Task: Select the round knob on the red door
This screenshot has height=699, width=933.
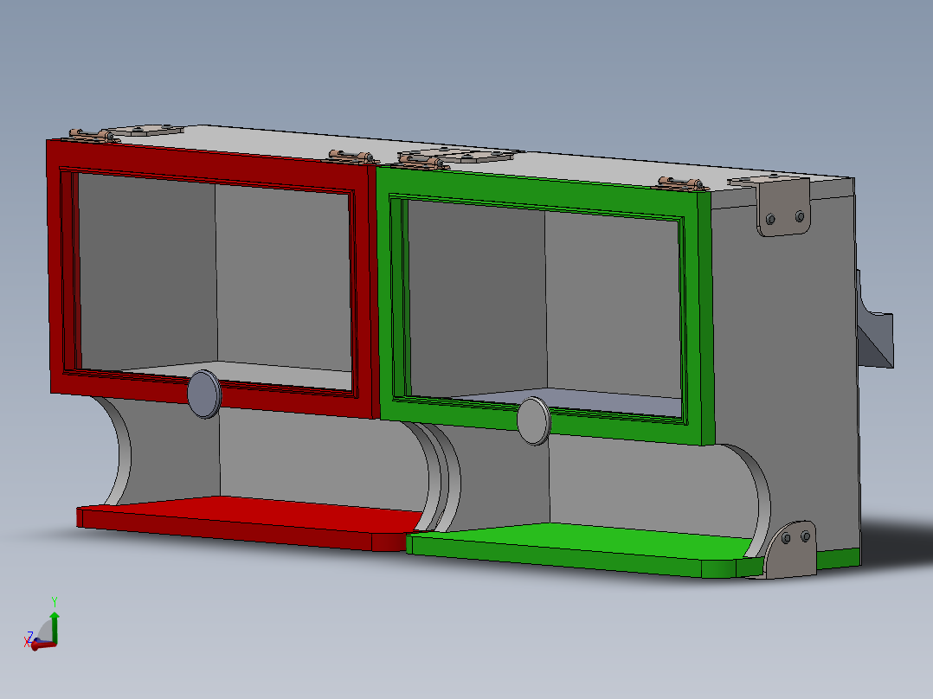Action: coord(204,394)
